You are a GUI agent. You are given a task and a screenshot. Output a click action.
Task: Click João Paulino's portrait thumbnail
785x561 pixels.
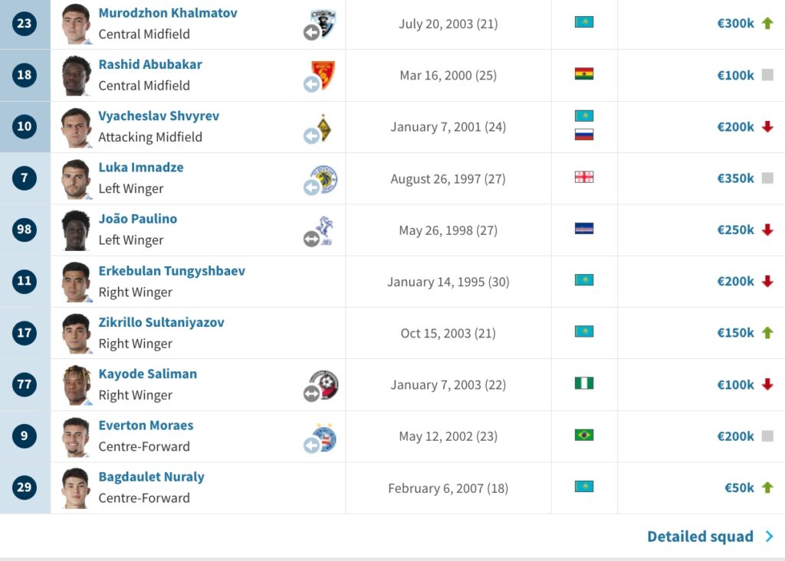76,230
